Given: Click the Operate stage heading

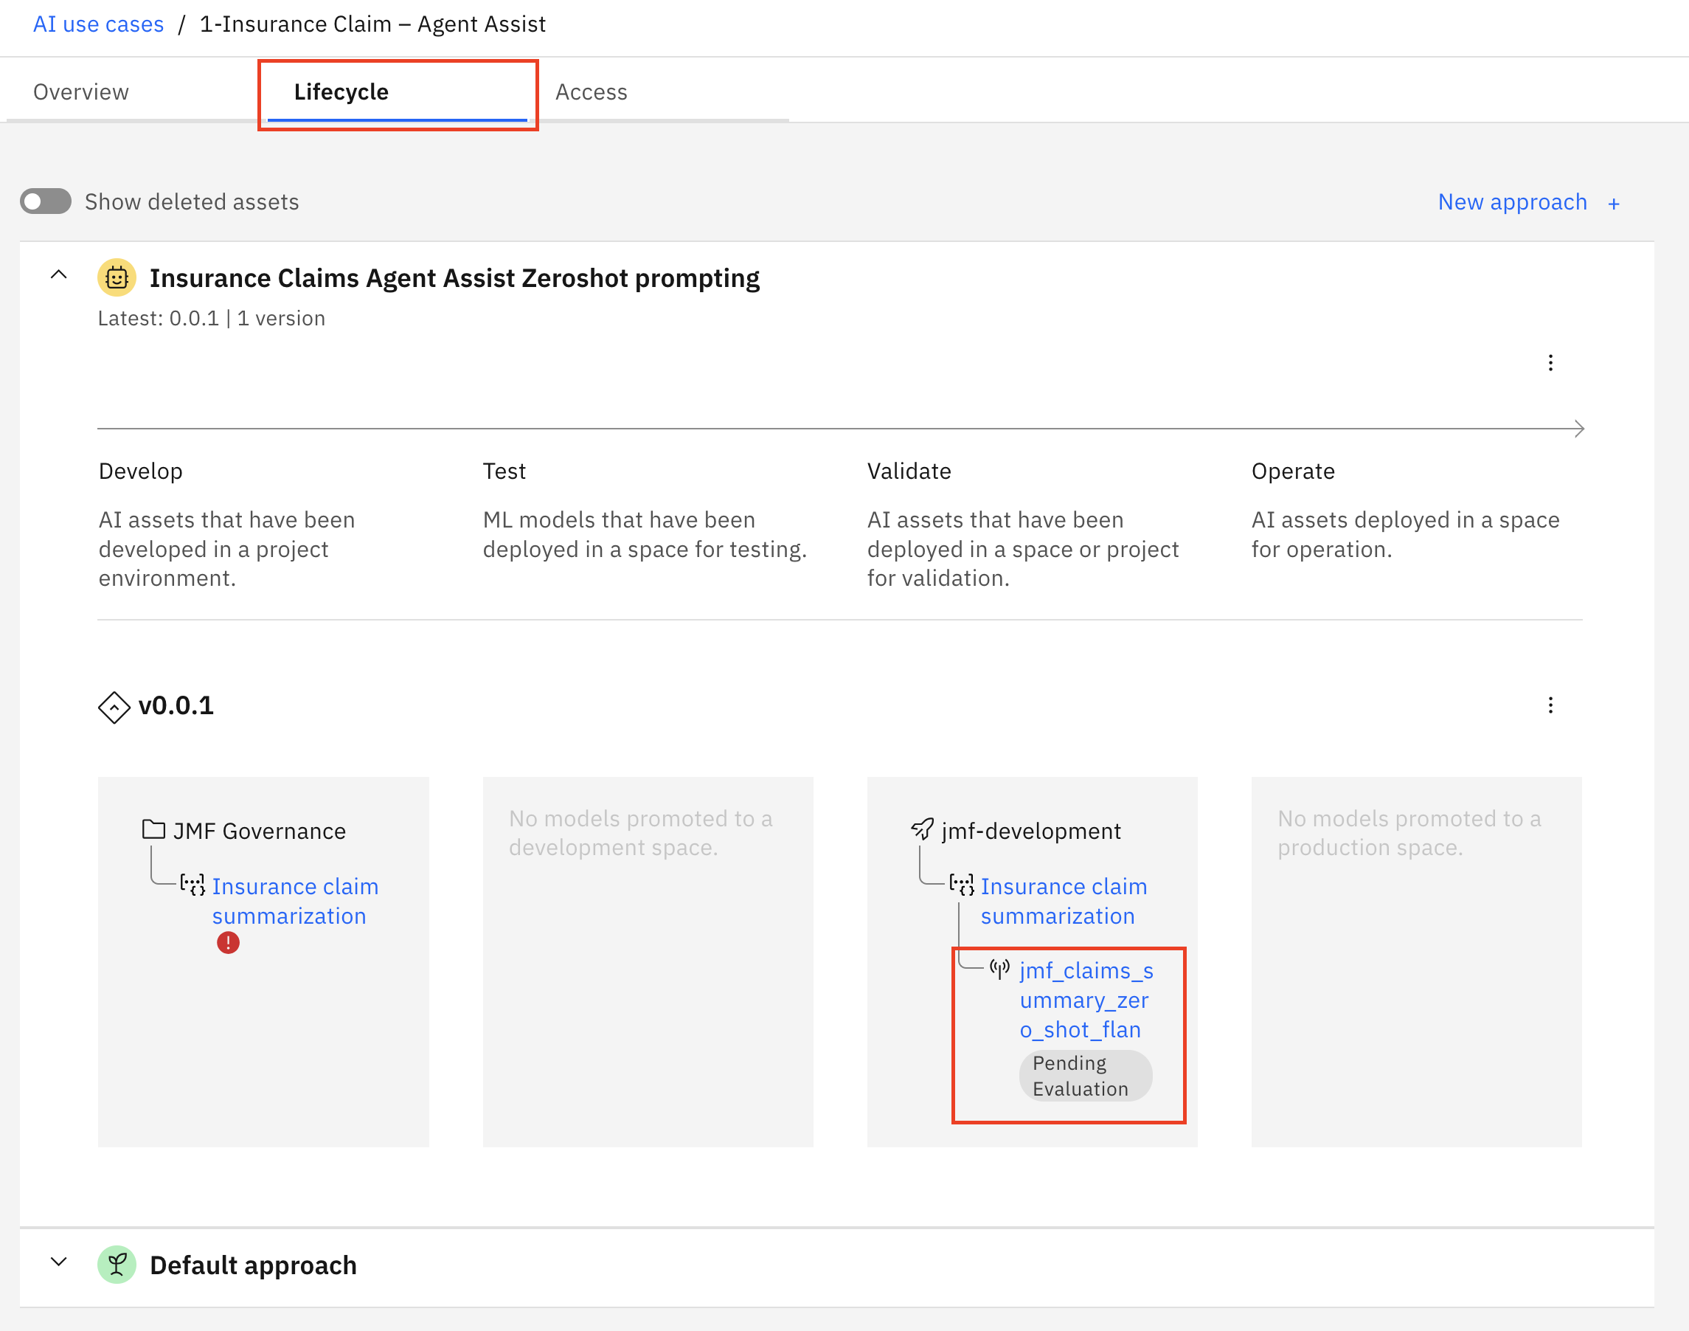Looking at the screenshot, I should [x=1293, y=471].
